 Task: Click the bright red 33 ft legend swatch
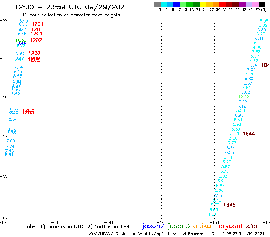click(x=223, y=4)
